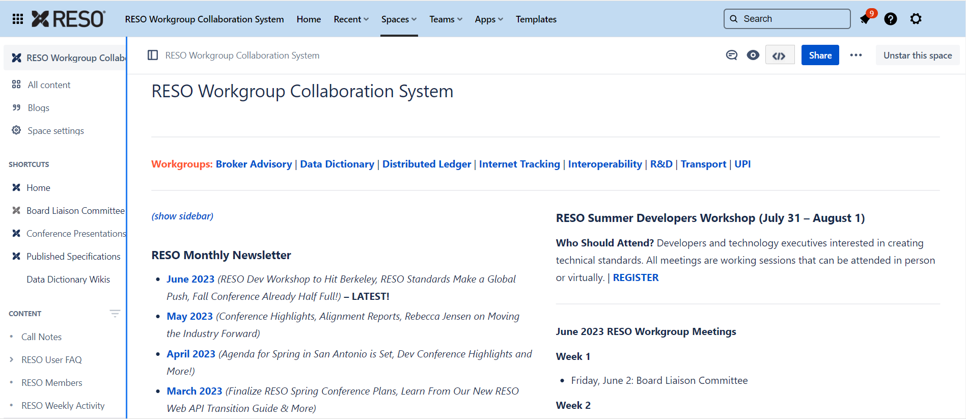The image size is (966, 419).
Task: Open All content in sidebar
Action: pos(49,85)
